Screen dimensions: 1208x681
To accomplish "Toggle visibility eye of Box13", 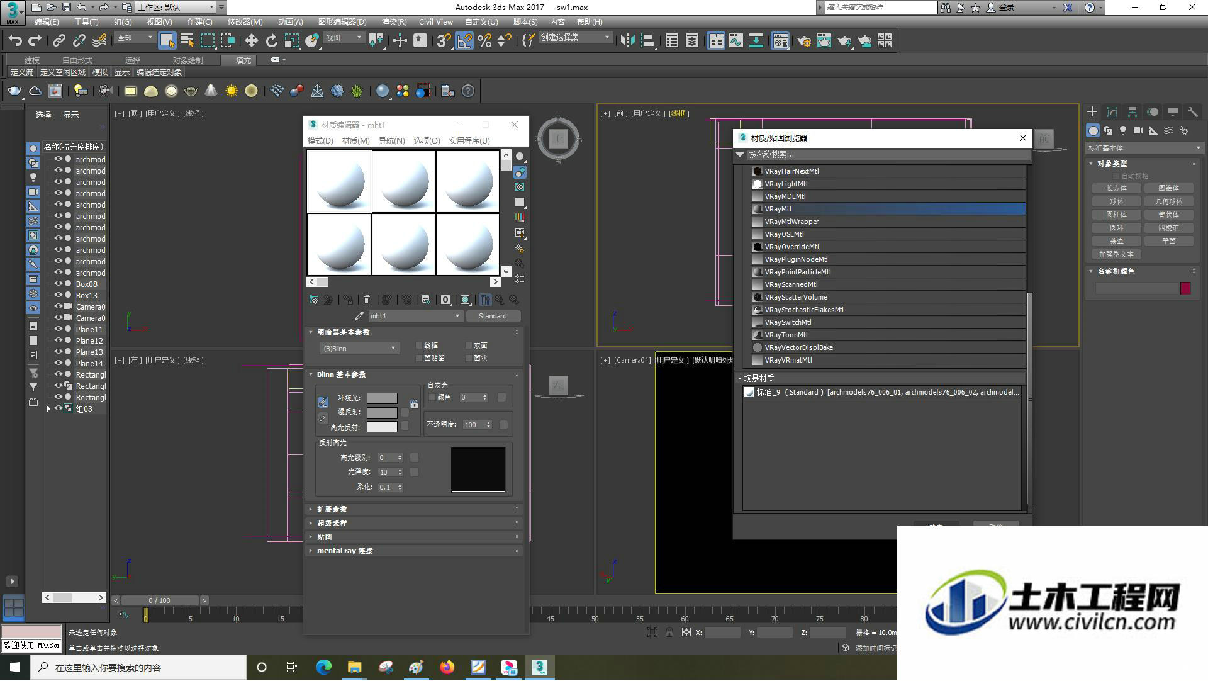I will [59, 295].
